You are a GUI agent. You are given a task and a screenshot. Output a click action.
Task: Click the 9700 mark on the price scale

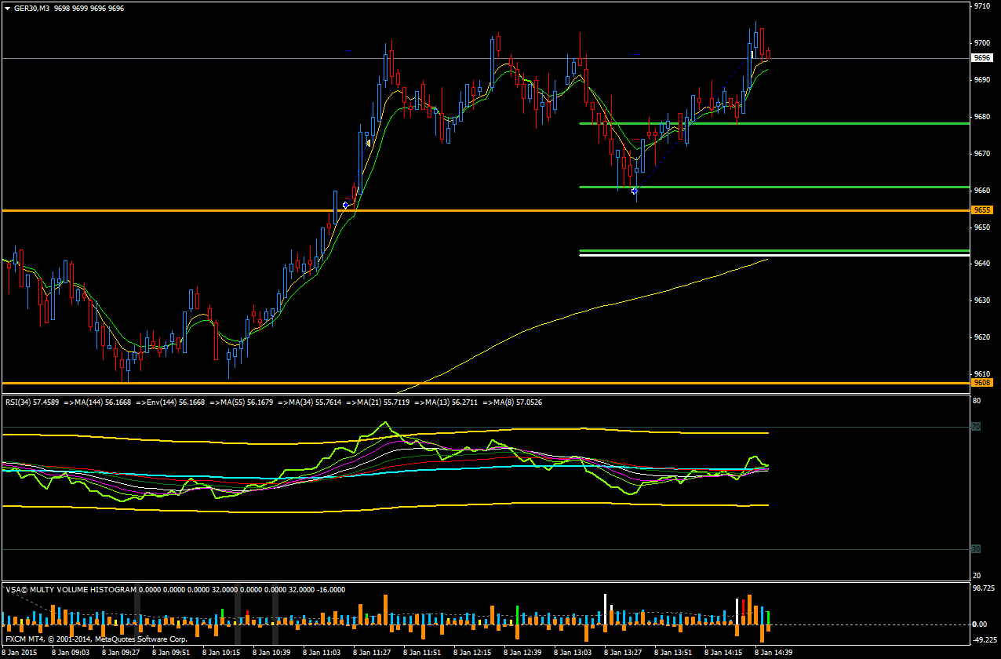981,42
